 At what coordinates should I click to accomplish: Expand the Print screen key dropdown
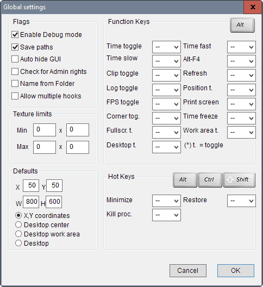(x=241, y=104)
